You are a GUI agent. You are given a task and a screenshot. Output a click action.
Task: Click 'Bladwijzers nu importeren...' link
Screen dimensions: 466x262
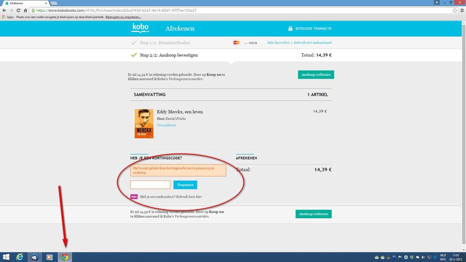[x=123, y=17]
